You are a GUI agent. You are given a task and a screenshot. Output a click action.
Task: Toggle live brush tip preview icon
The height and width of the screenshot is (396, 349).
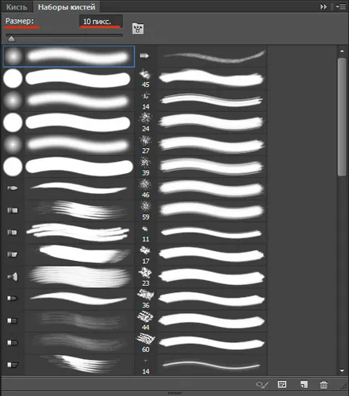261,385
